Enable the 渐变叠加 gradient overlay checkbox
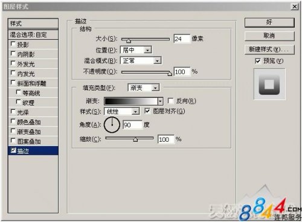 tap(13, 131)
